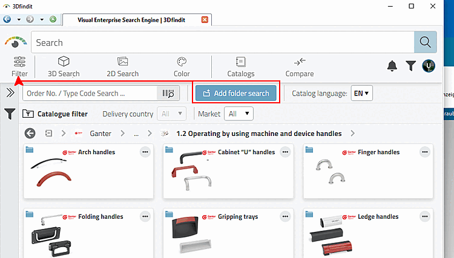
Task: Open the Ledge handles folder thumbnail
Action: pos(331,237)
